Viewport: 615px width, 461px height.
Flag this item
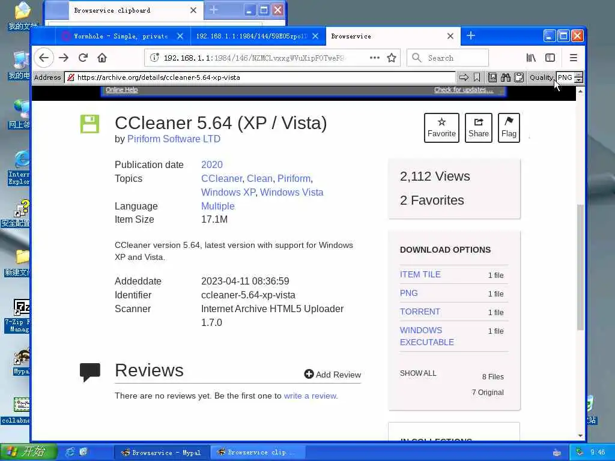click(509, 128)
